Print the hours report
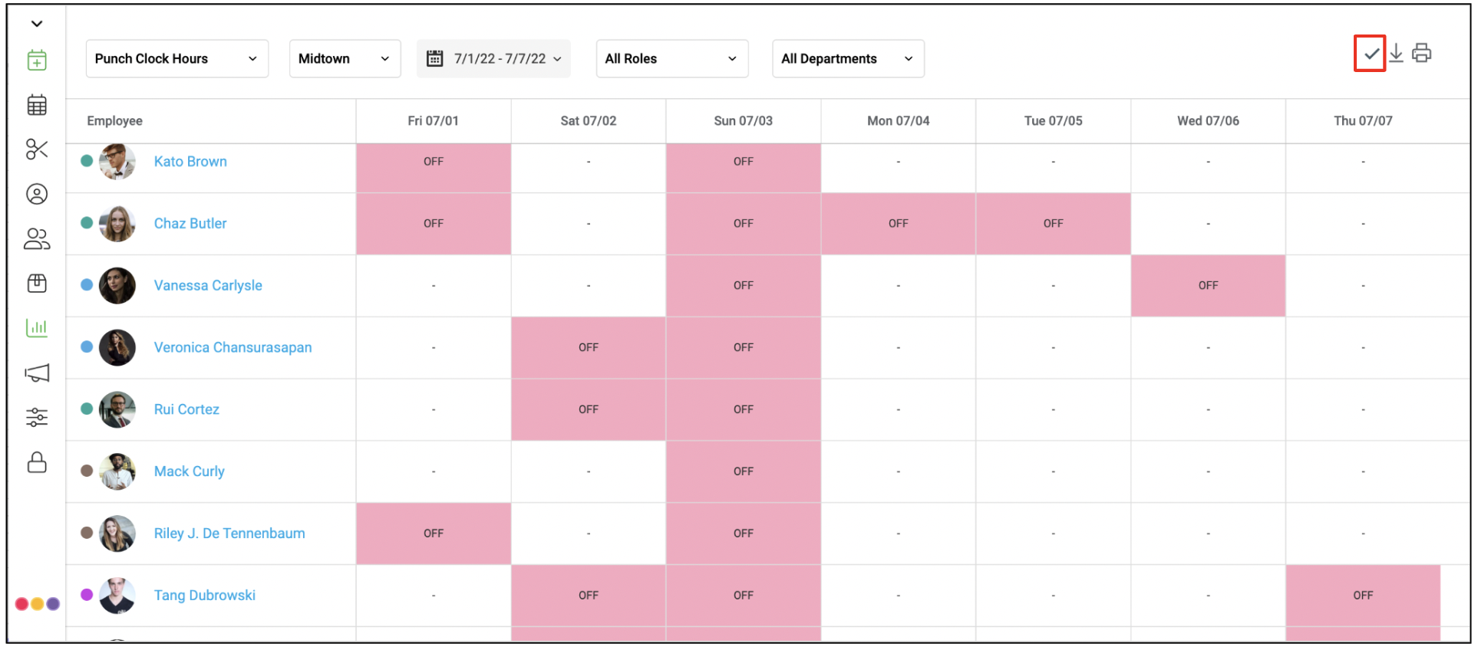 (x=1421, y=53)
